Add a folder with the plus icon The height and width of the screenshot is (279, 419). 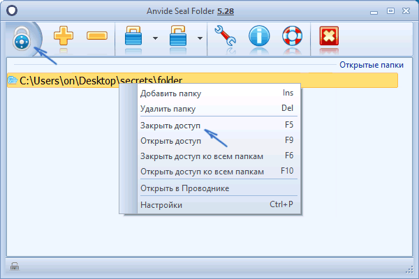click(64, 36)
